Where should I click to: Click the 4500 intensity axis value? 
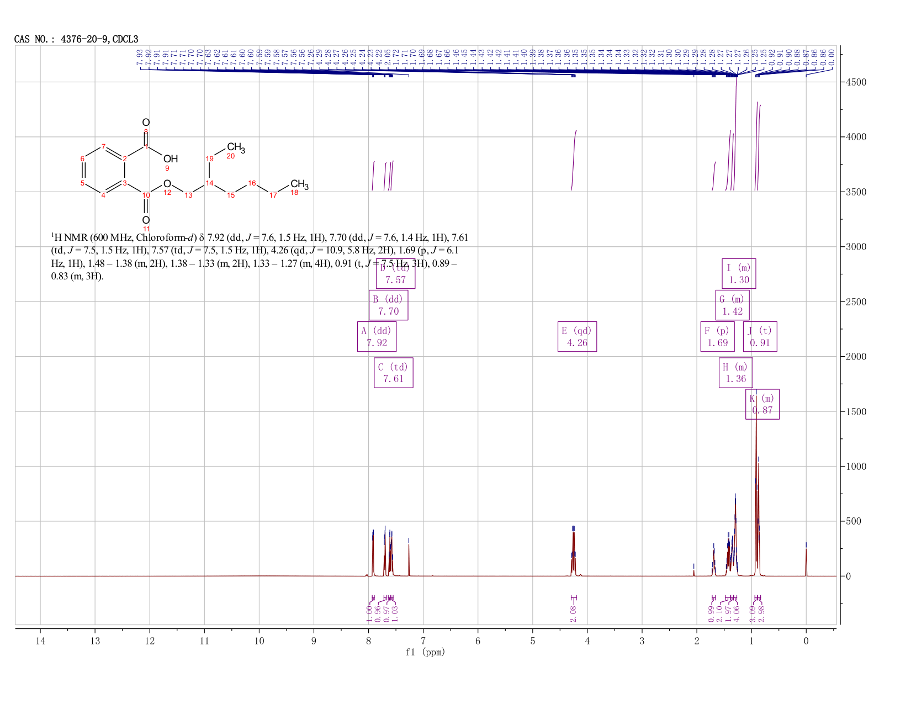856,82
